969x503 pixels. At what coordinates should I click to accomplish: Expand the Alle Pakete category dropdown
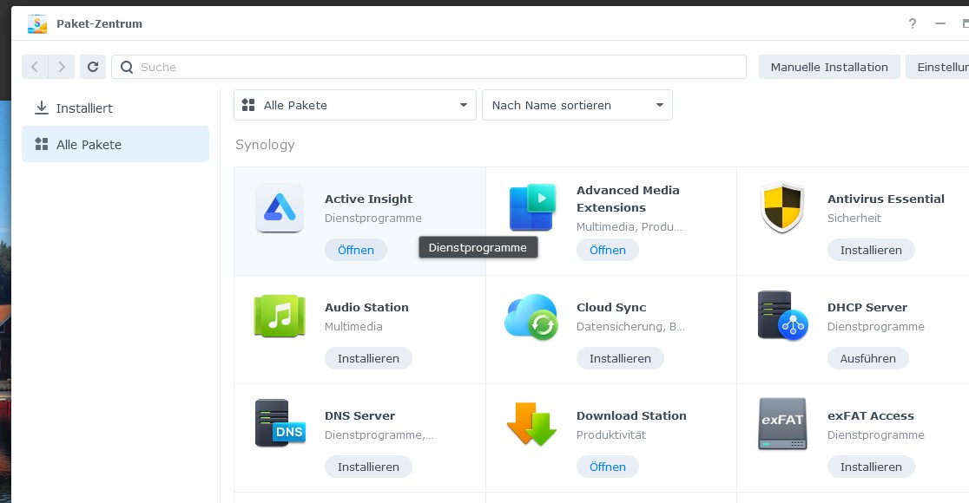pyautogui.click(x=355, y=105)
